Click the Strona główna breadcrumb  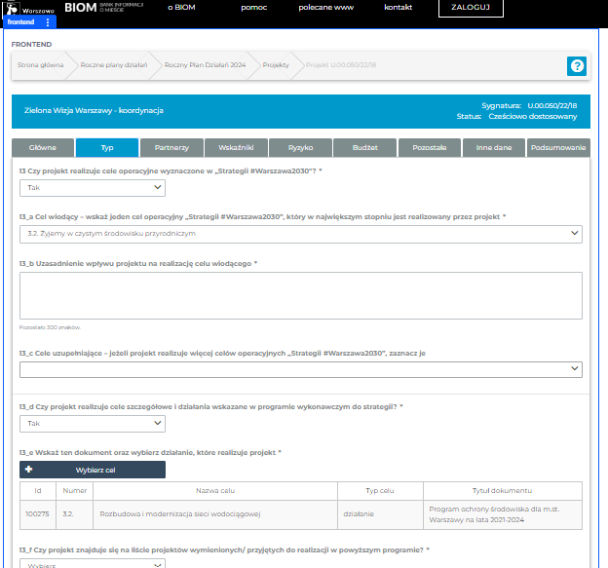pyautogui.click(x=39, y=65)
